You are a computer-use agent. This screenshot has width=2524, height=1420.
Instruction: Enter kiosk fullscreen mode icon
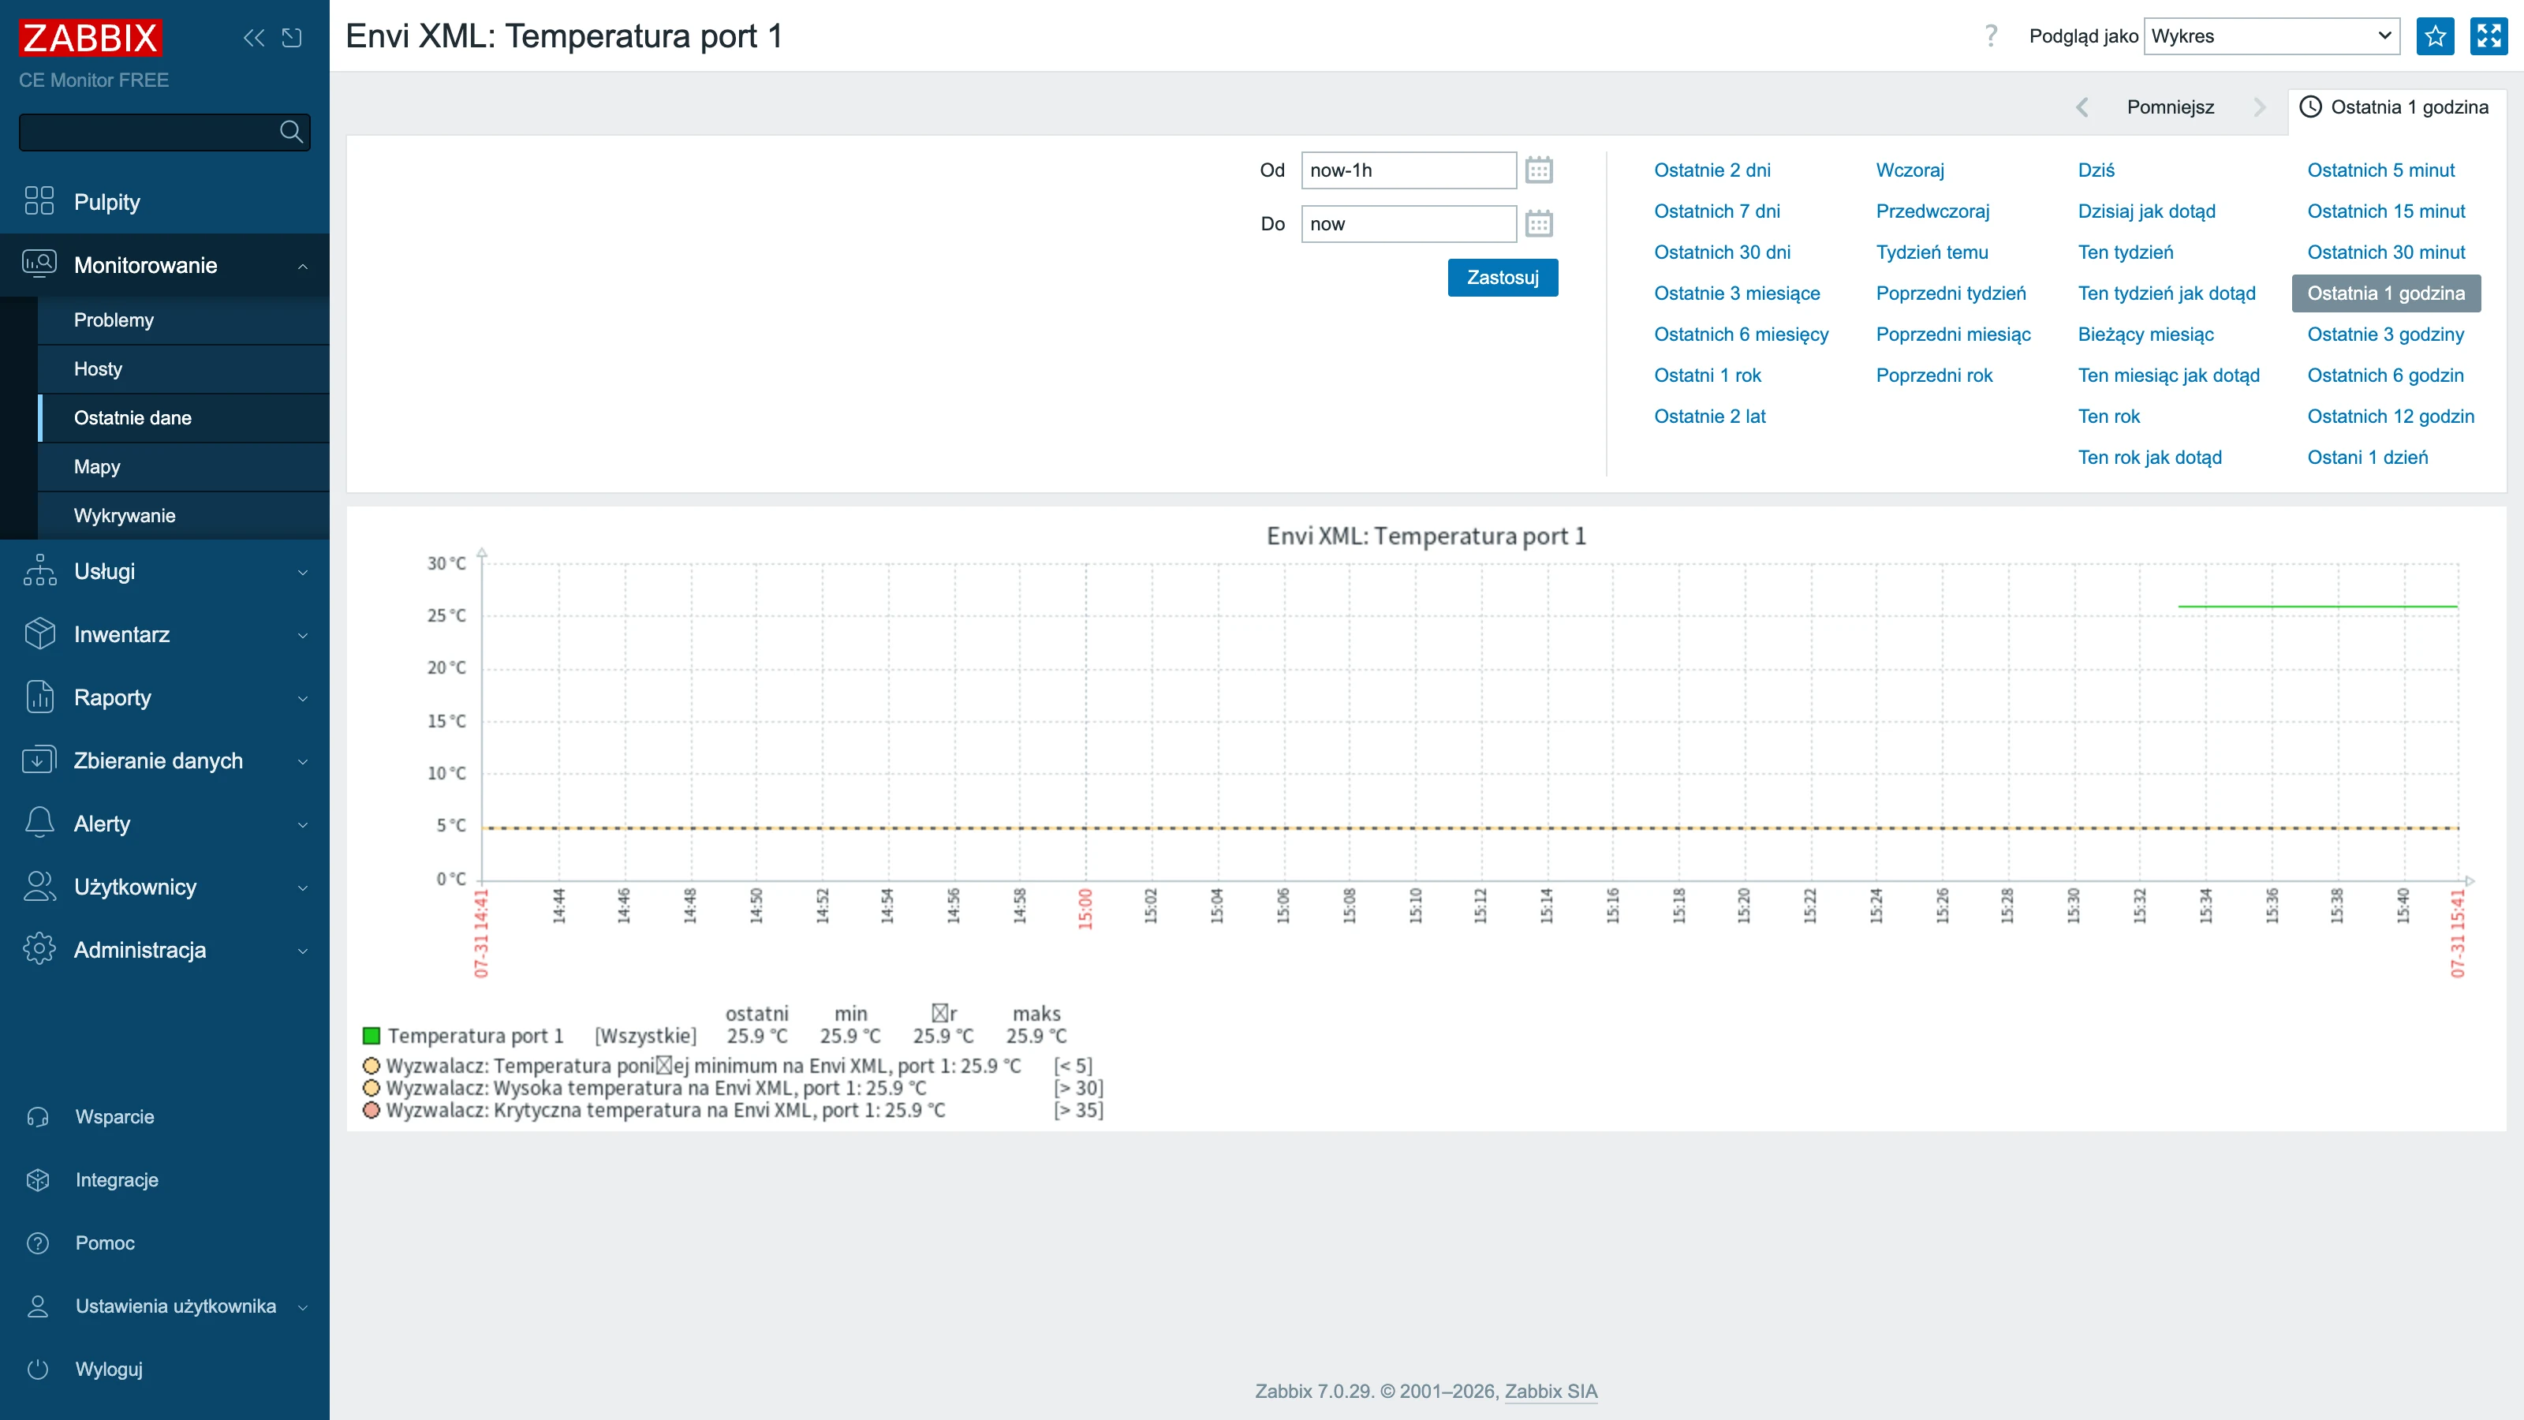click(x=2489, y=36)
